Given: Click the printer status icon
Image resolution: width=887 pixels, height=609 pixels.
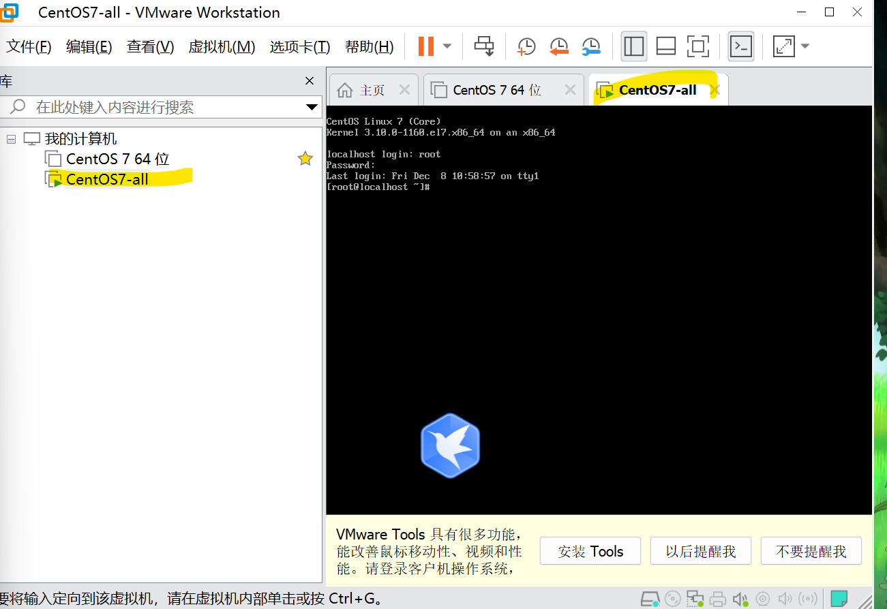Looking at the screenshot, I should click(x=717, y=599).
